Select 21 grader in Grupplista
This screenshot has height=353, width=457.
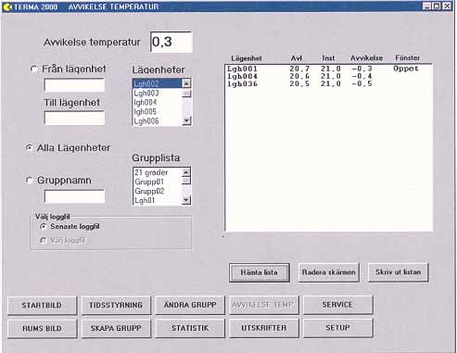[158, 172]
